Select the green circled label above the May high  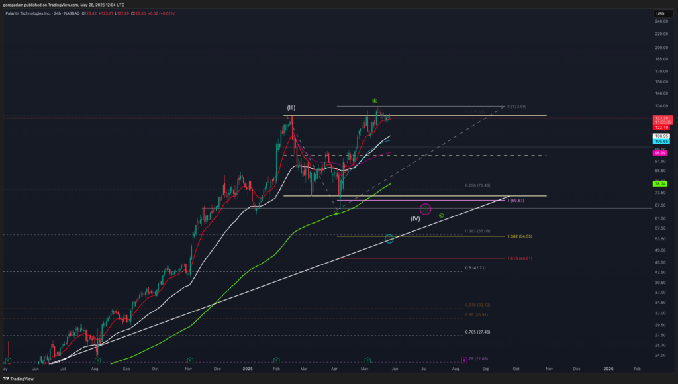click(374, 100)
